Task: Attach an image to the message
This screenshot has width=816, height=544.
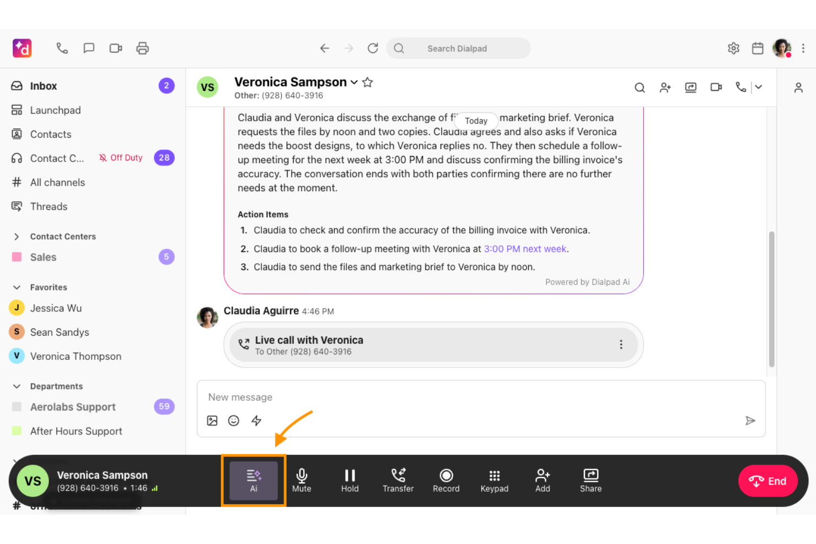Action: (212, 421)
